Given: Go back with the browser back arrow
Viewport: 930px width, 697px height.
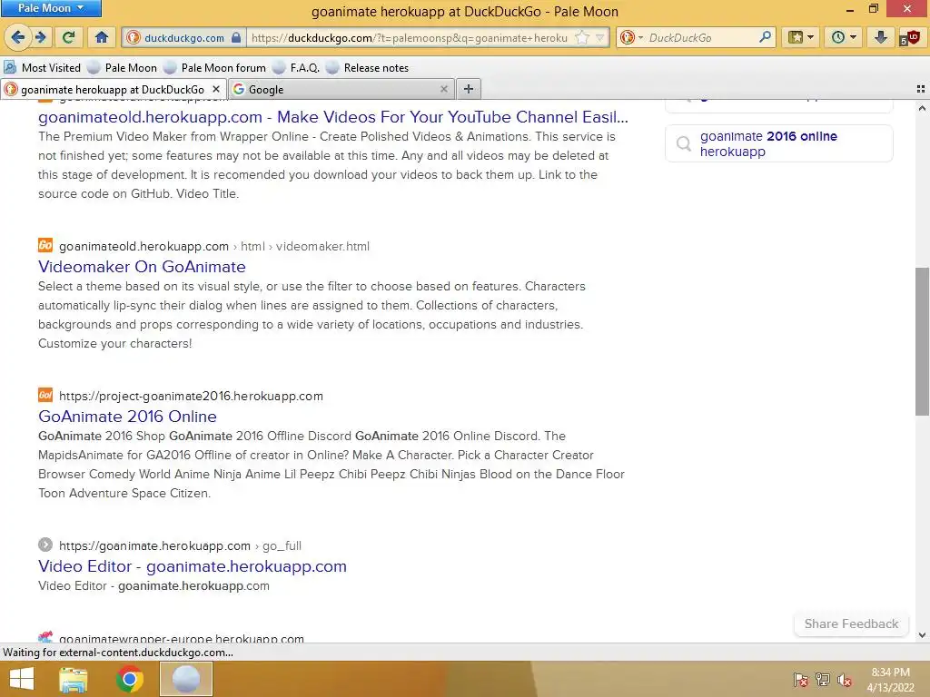Looking at the screenshot, I should click(x=18, y=37).
